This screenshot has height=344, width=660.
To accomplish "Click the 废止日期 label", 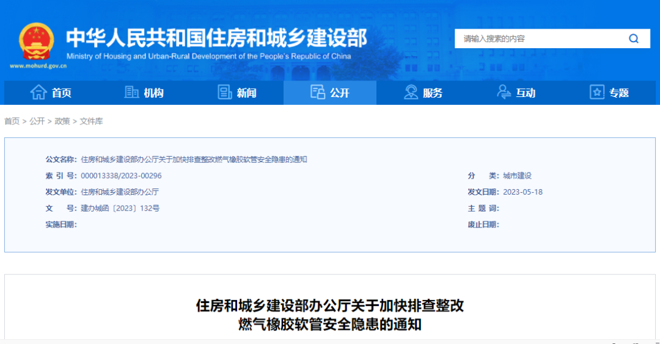I will pyautogui.click(x=483, y=224).
